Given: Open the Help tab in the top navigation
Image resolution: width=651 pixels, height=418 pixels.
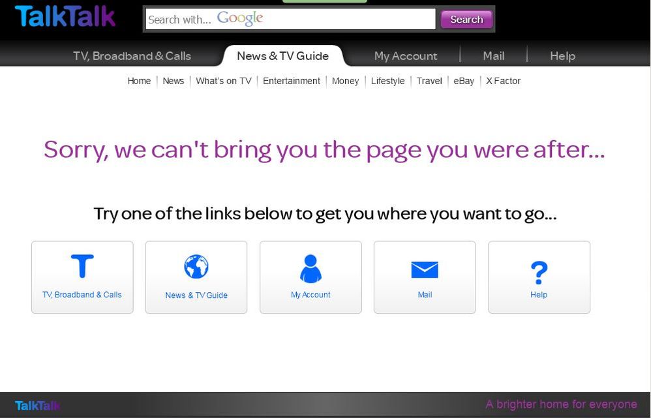Looking at the screenshot, I should [x=562, y=56].
